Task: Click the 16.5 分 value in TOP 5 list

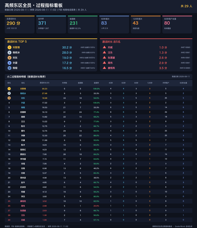Action: [67, 68]
